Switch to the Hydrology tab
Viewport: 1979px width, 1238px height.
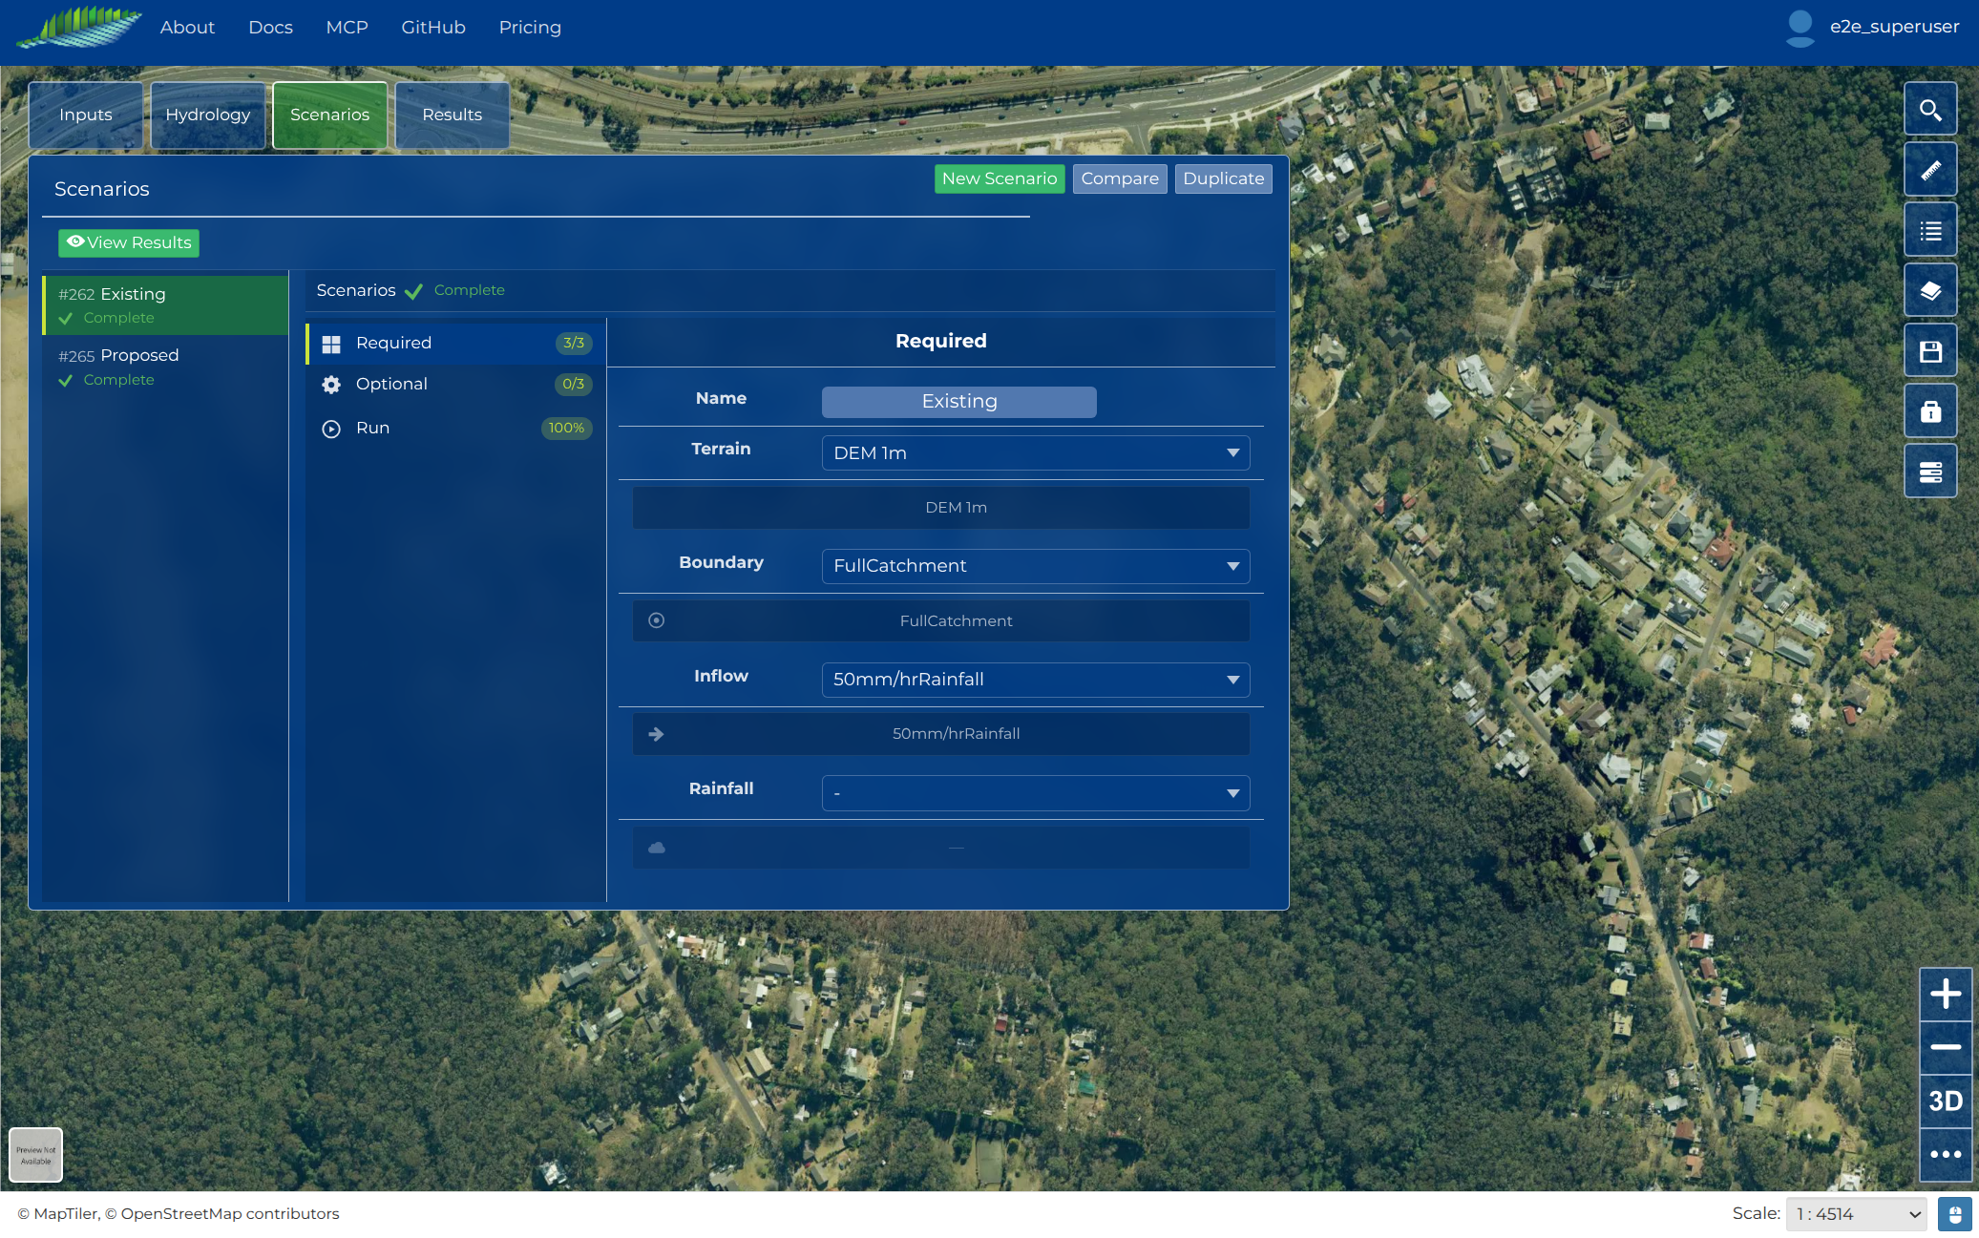[x=208, y=115]
